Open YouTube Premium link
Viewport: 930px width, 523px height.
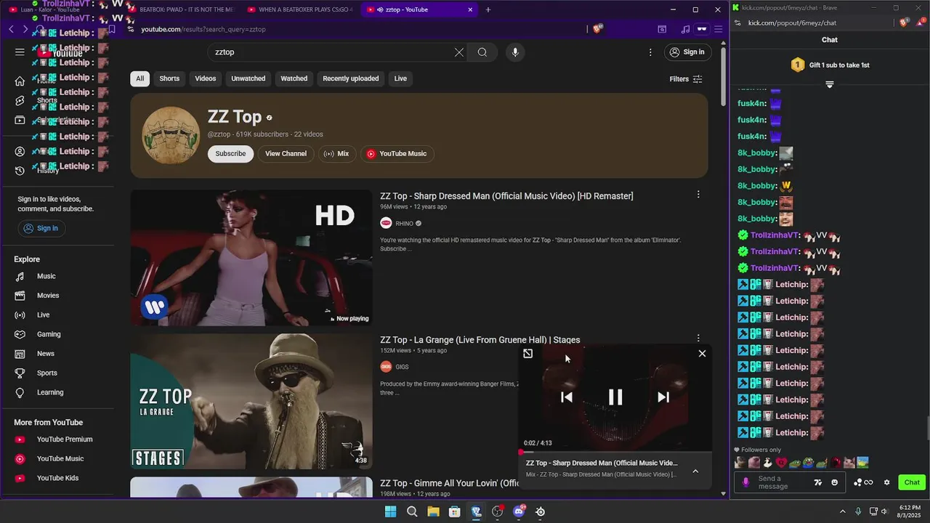(x=65, y=439)
